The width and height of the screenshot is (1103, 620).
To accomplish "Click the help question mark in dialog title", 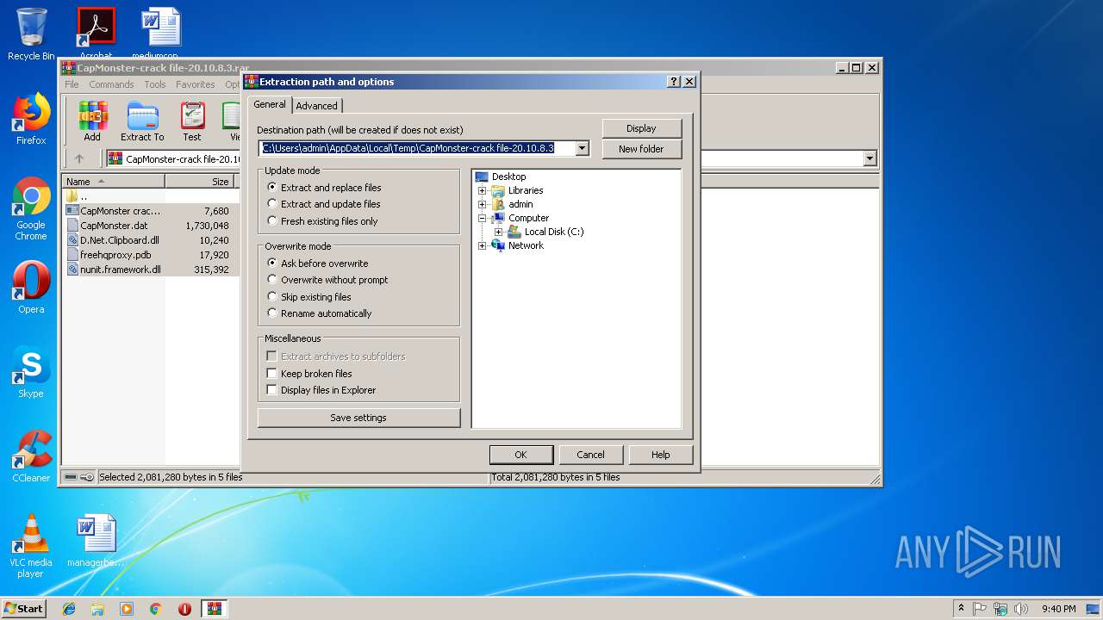I will click(x=674, y=82).
